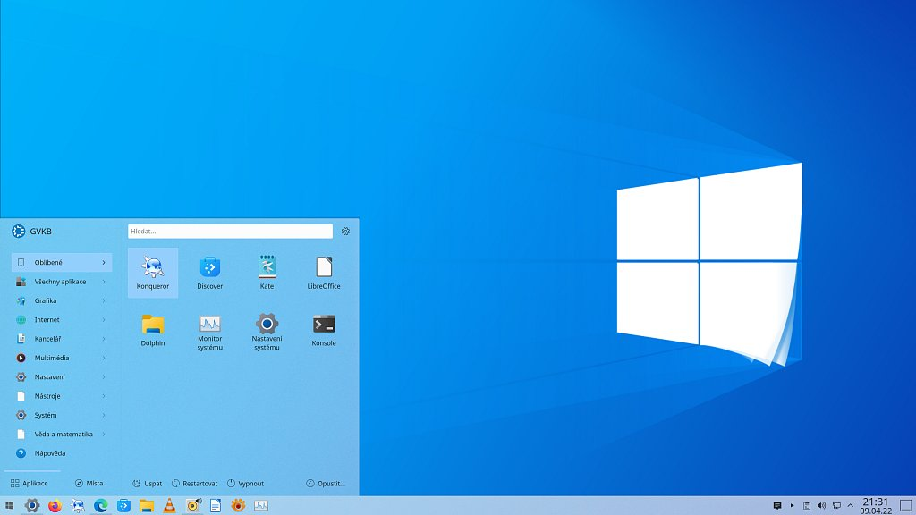916x515 pixels.
Task: Focus the Hledat... search field
Action: click(x=230, y=232)
